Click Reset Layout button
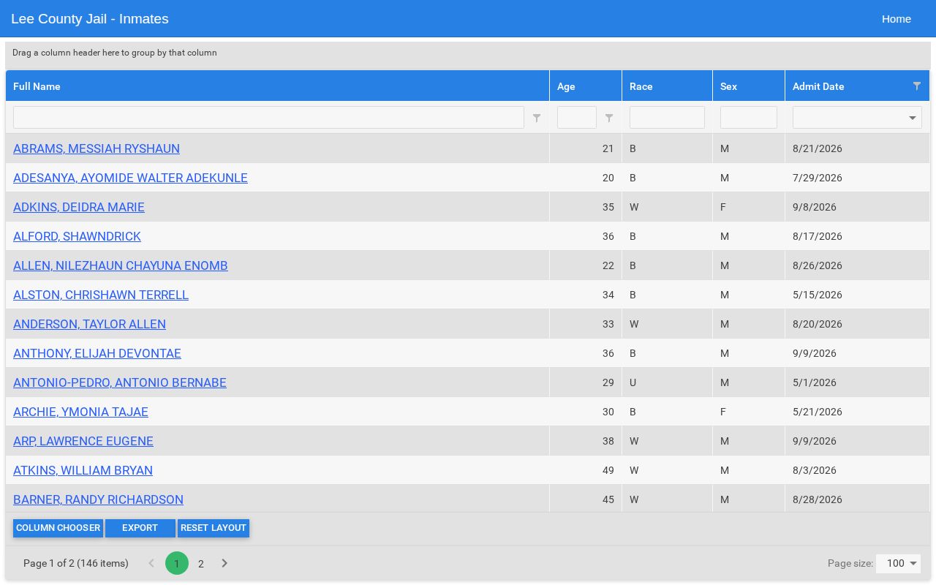 (x=214, y=528)
